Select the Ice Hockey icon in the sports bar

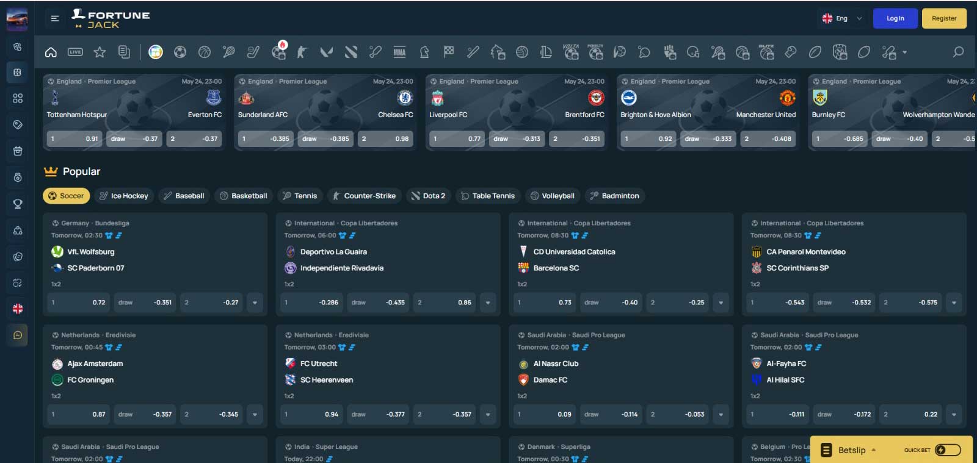tap(253, 52)
